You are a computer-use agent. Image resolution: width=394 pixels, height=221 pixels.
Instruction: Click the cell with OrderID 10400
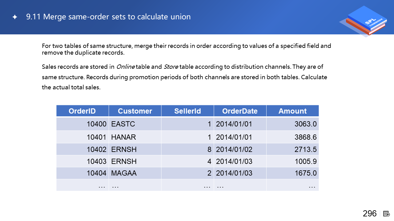(x=96, y=124)
